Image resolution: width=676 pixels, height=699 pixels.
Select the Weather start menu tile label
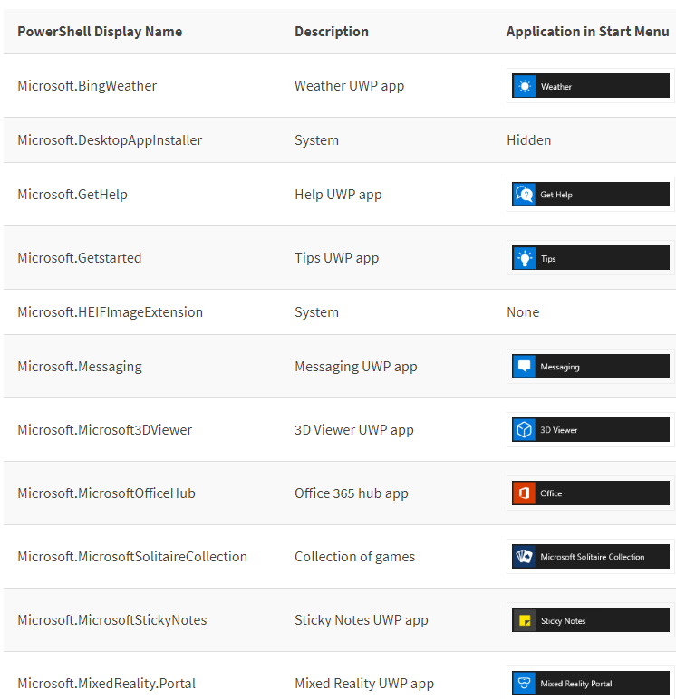tap(556, 87)
